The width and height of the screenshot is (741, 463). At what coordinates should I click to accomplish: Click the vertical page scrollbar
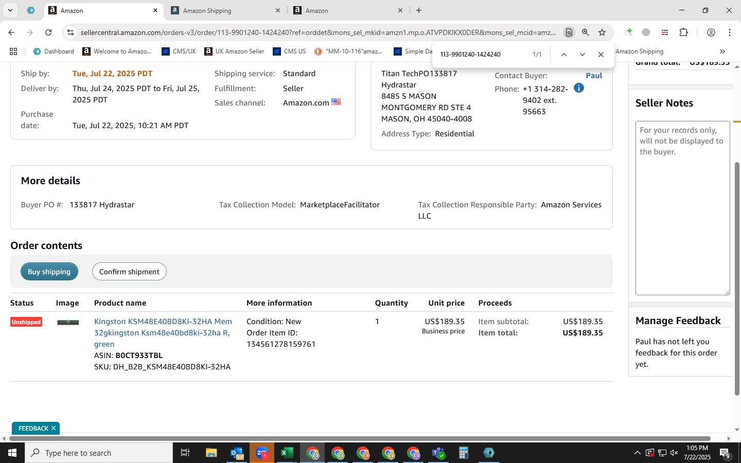coord(737,279)
